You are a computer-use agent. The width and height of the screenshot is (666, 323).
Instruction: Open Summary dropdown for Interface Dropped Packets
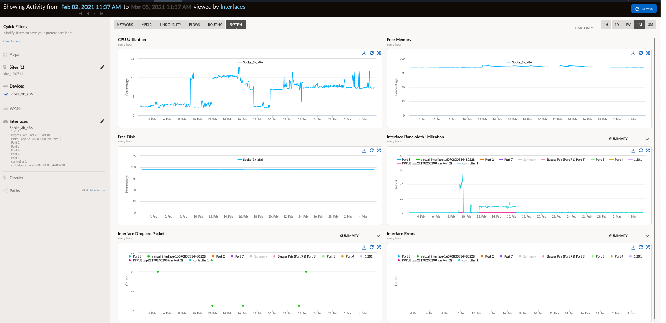click(359, 236)
